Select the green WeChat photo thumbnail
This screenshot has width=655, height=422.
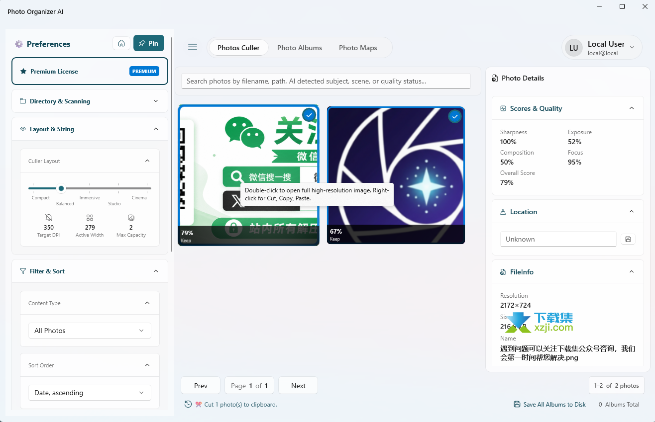(x=248, y=175)
